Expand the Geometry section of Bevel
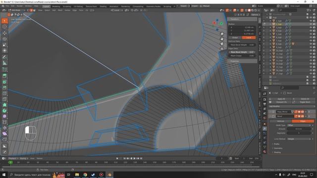This screenshot has width=317, height=178. pyautogui.click(x=278, y=148)
